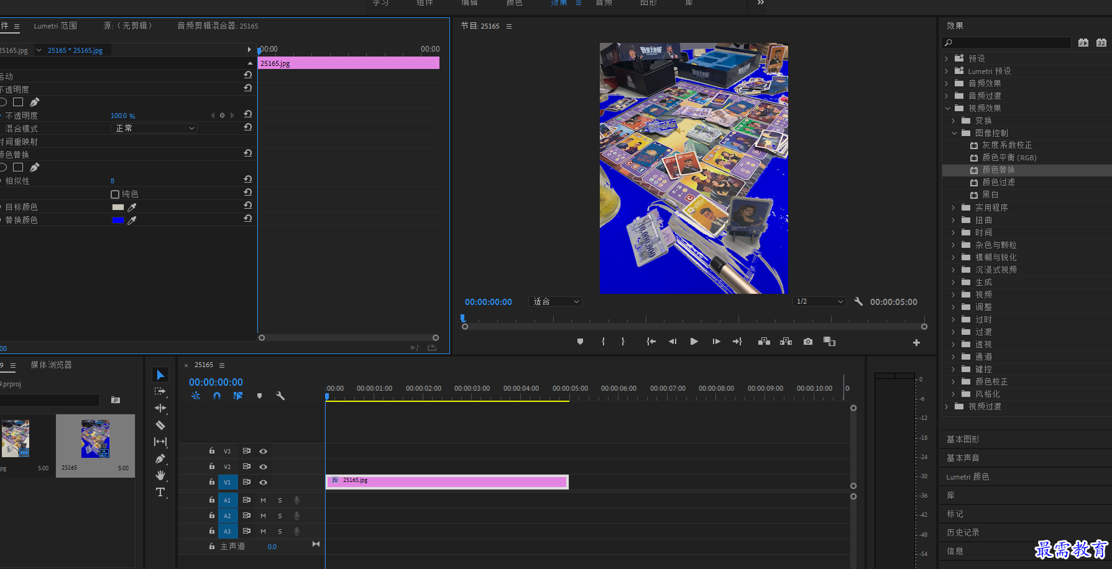Select the Type tool
This screenshot has width=1112, height=569.
point(160,492)
